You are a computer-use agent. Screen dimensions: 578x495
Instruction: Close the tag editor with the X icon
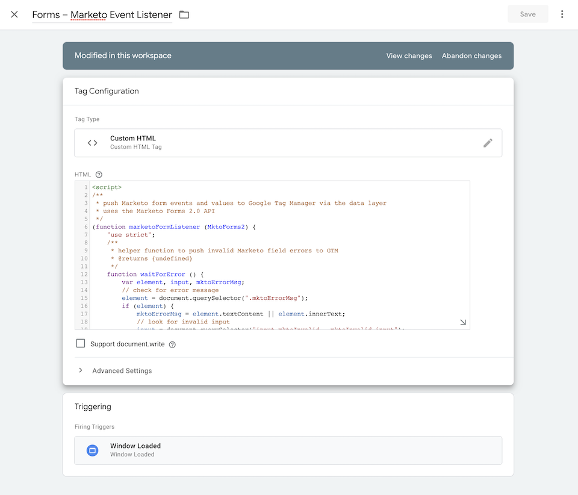click(14, 14)
